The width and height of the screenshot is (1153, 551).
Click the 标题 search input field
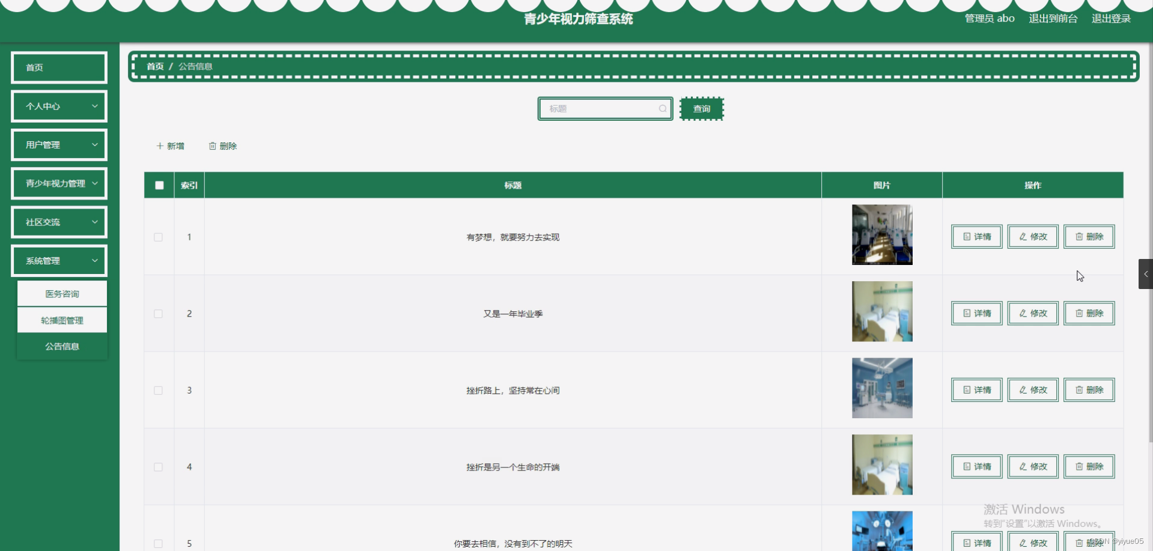tap(605, 109)
